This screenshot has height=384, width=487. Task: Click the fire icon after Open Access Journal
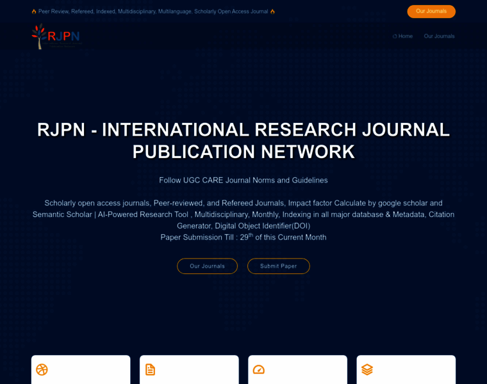click(272, 12)
